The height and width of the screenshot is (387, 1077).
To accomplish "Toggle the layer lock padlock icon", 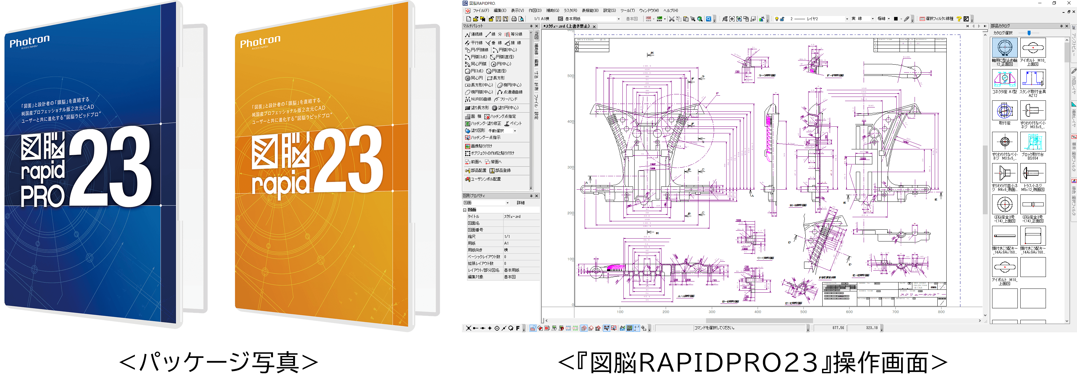I will pos(782,19).
